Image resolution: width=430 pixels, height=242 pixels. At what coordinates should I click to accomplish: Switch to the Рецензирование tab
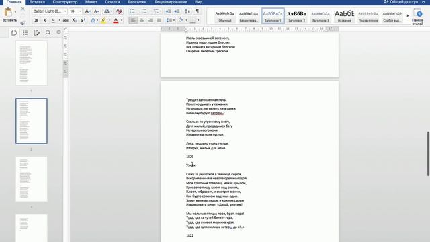171,2
